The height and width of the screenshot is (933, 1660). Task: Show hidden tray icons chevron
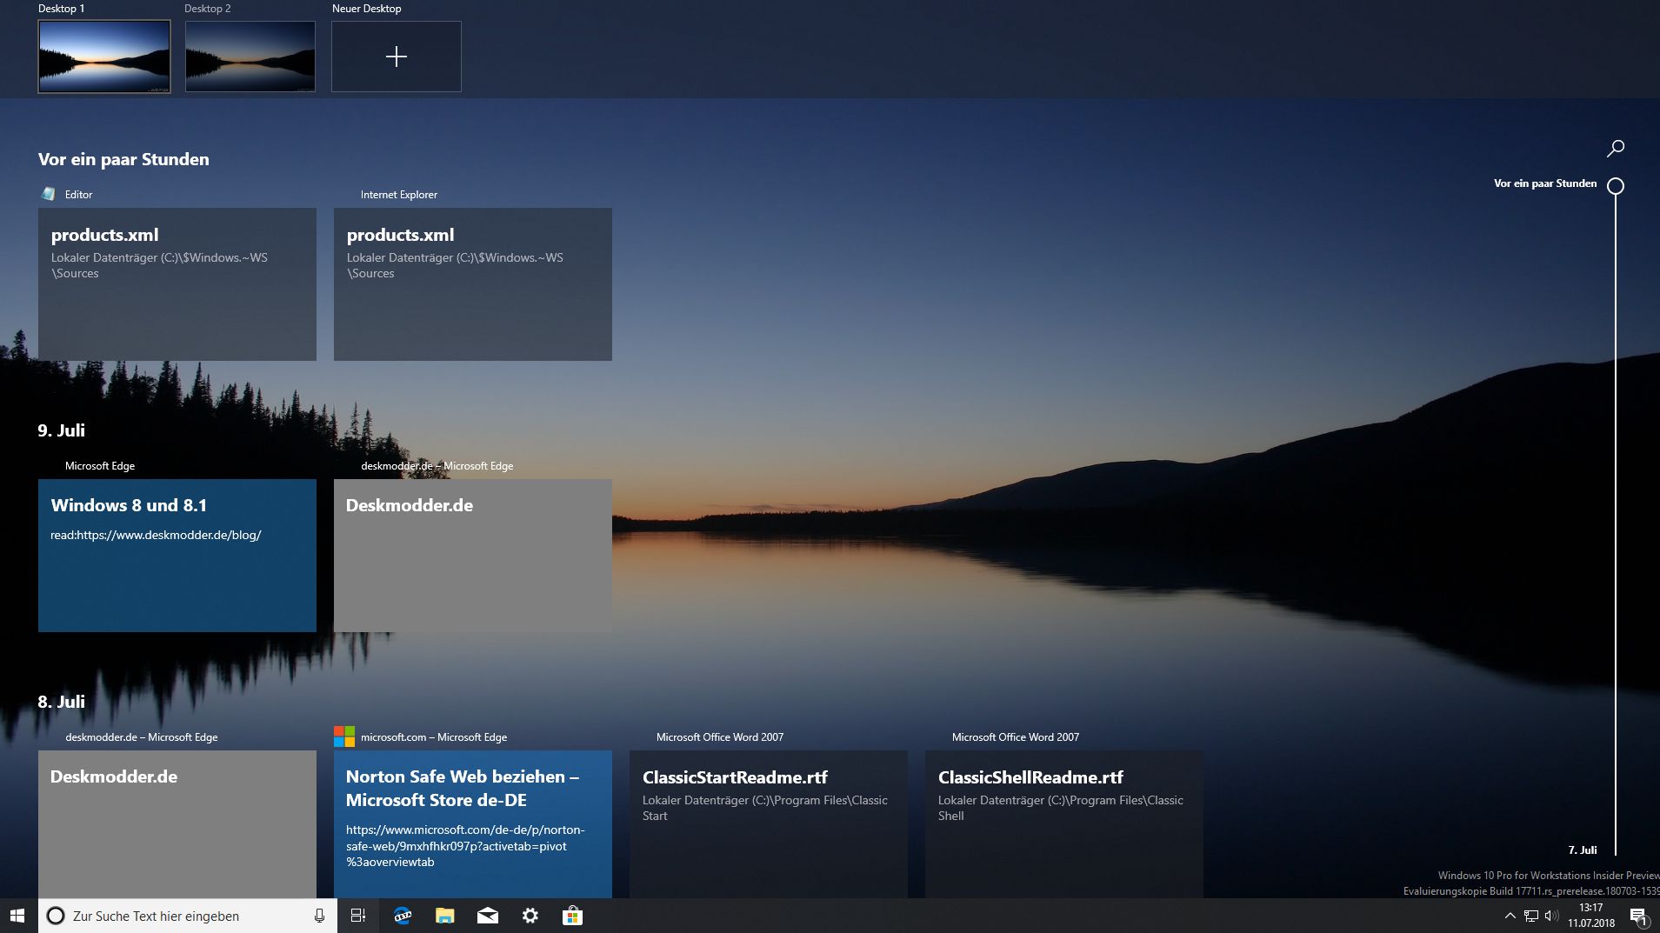(1510, 916)
